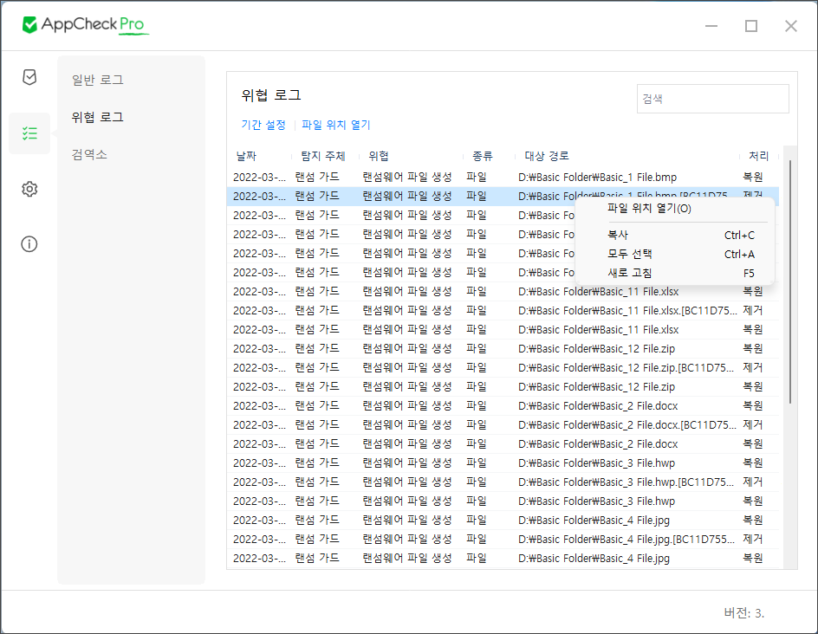Switch to 일반 로그 tab
Viewport: 818px width, 634px height.
[x=97, y=80]
